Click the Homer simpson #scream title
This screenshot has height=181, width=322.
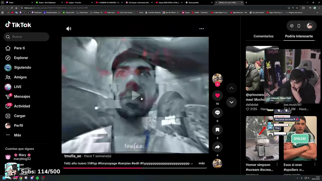click(x=259, y=167)
